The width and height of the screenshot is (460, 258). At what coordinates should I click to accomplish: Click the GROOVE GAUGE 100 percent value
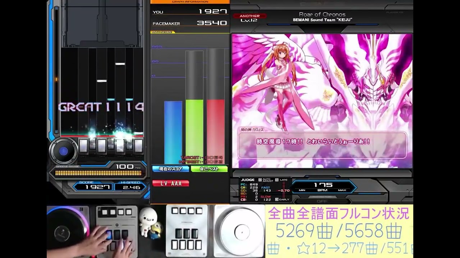point(124,167)
